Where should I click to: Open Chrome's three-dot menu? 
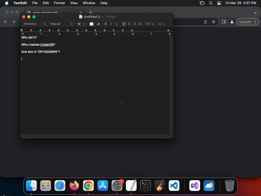point(255,22)
